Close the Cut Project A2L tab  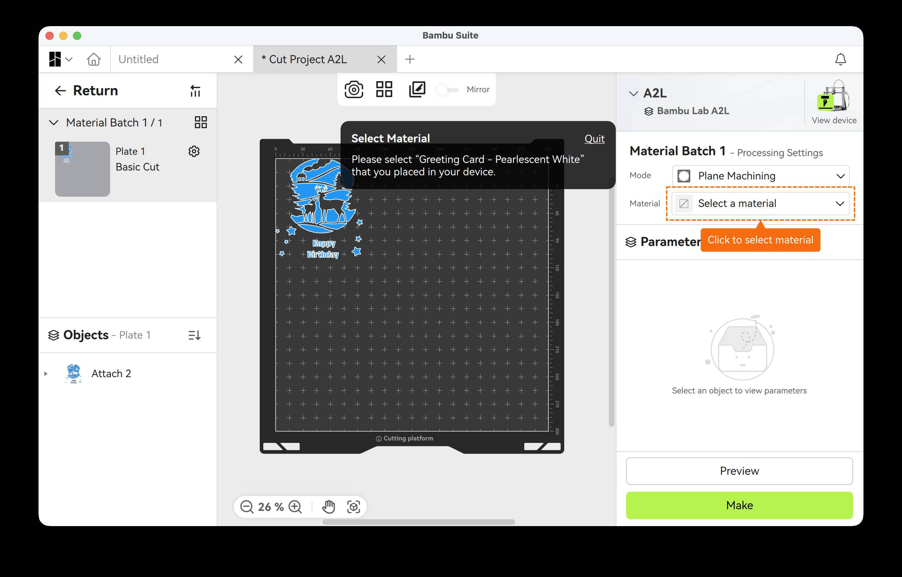pos(382,59)
